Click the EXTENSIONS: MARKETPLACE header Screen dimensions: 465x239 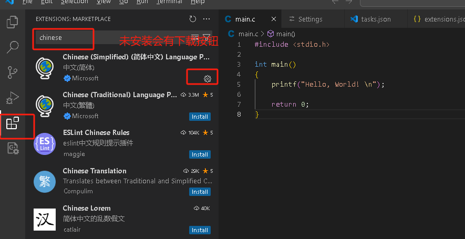(x=73, y=19)
